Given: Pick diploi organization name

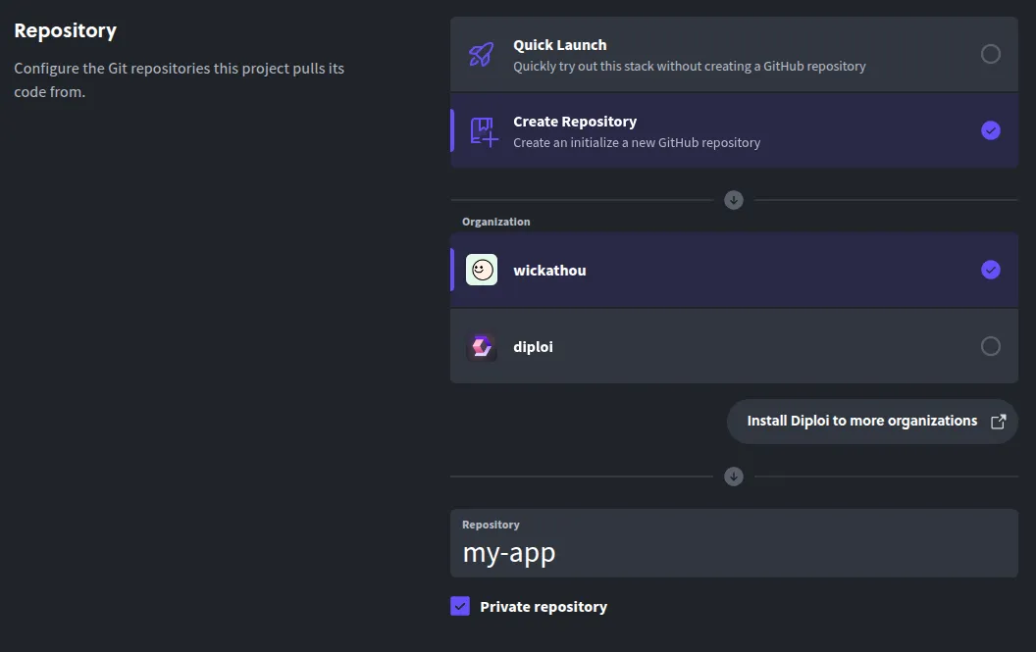Looking at the screenshot, I should 533,347.
